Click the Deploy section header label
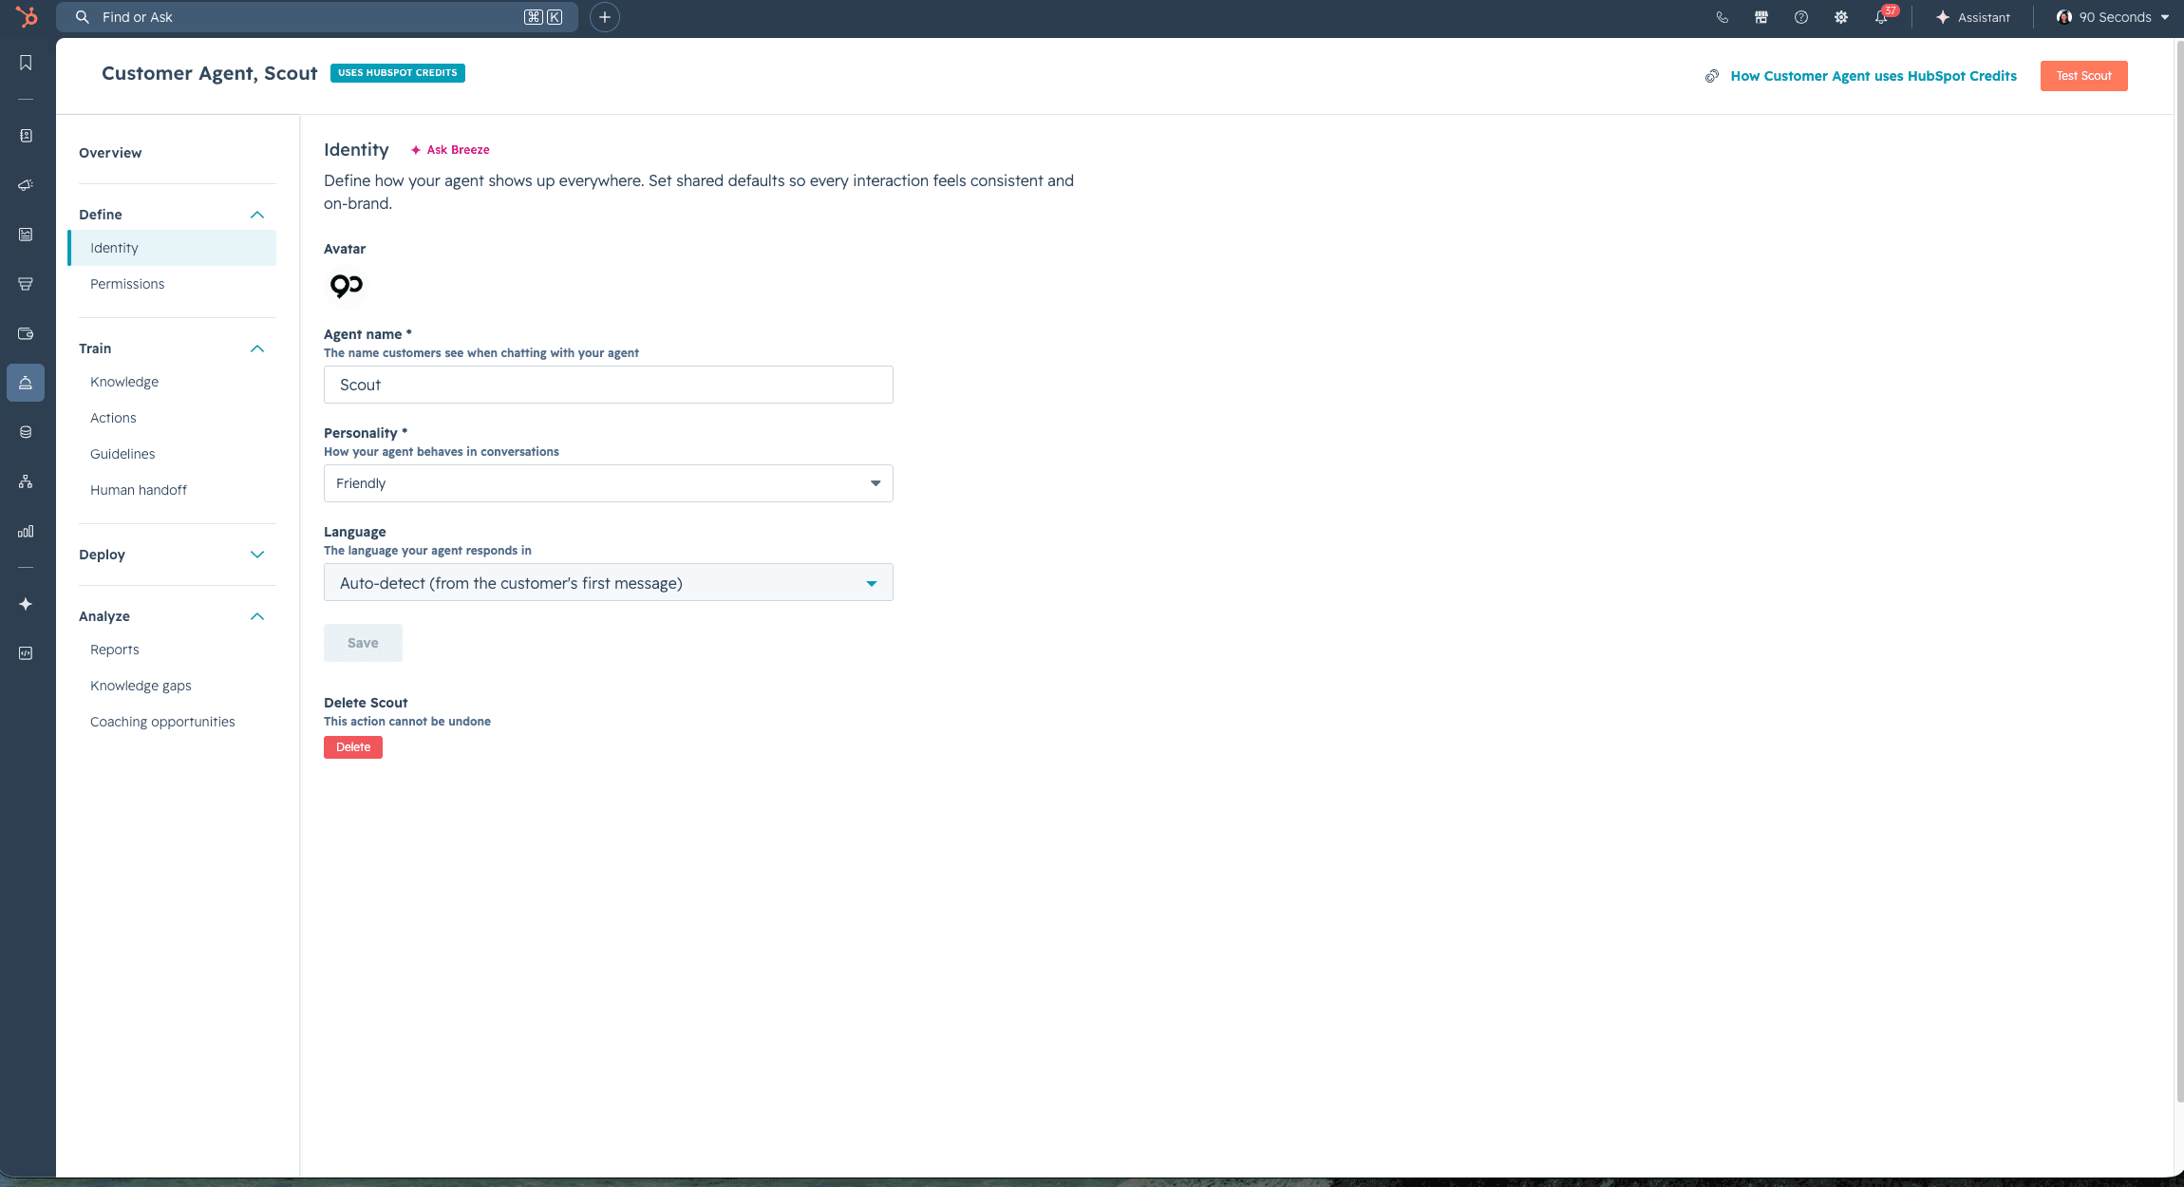The height and width of the screenshot is (1187, 2184). (x=102, y=555)
